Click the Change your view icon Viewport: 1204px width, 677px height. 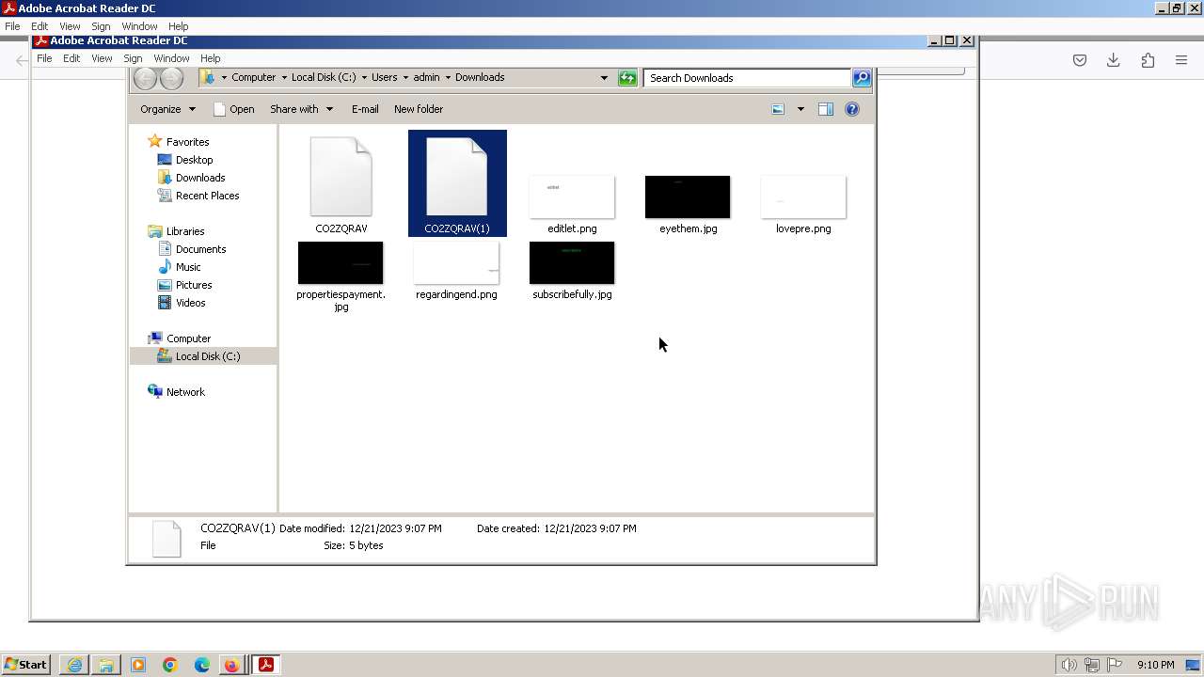click(778, 109)
